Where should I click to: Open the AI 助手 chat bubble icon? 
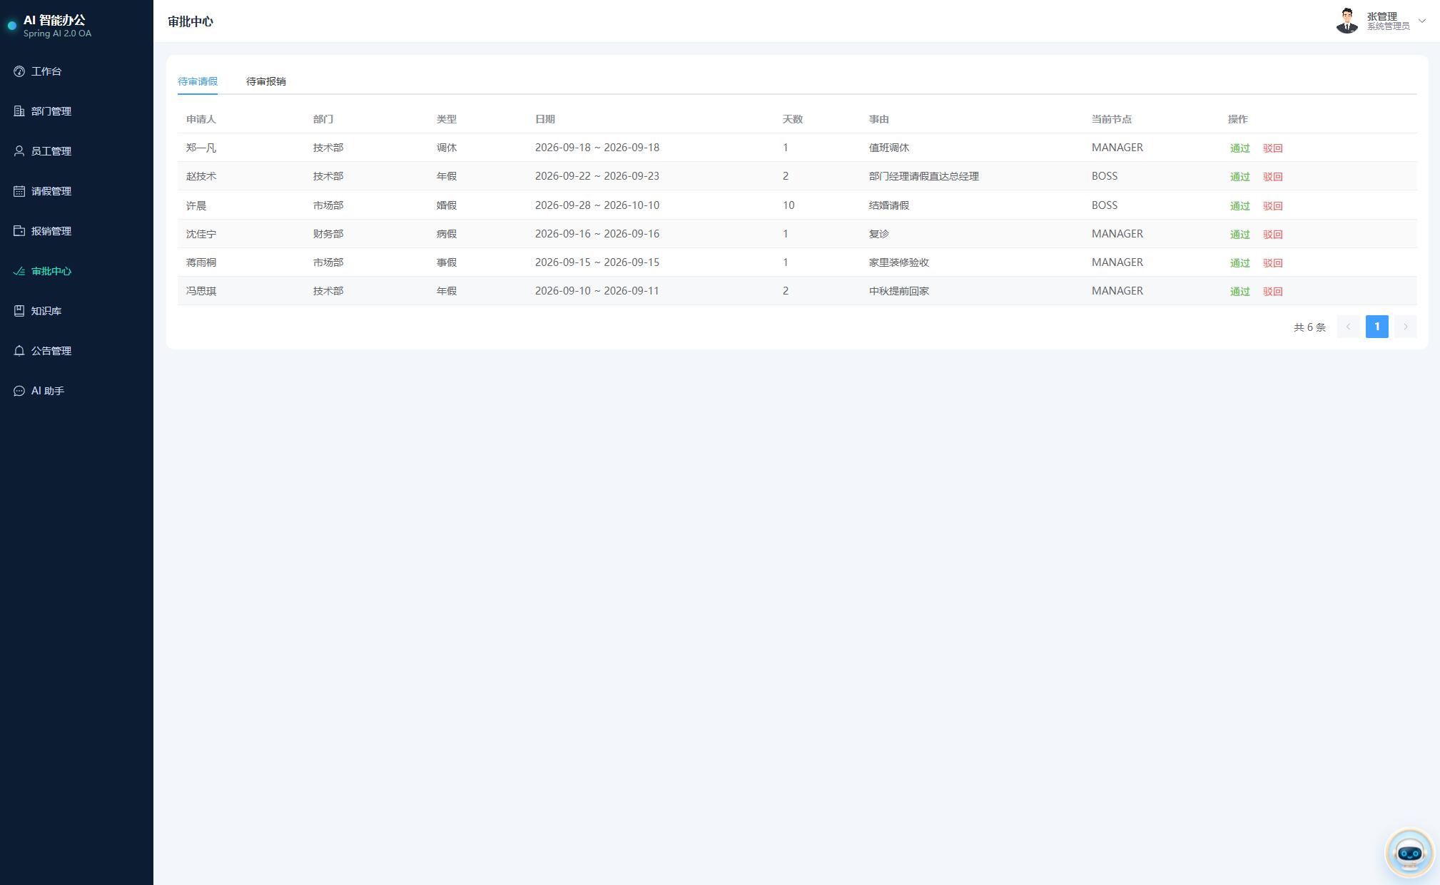click(19, 391)
